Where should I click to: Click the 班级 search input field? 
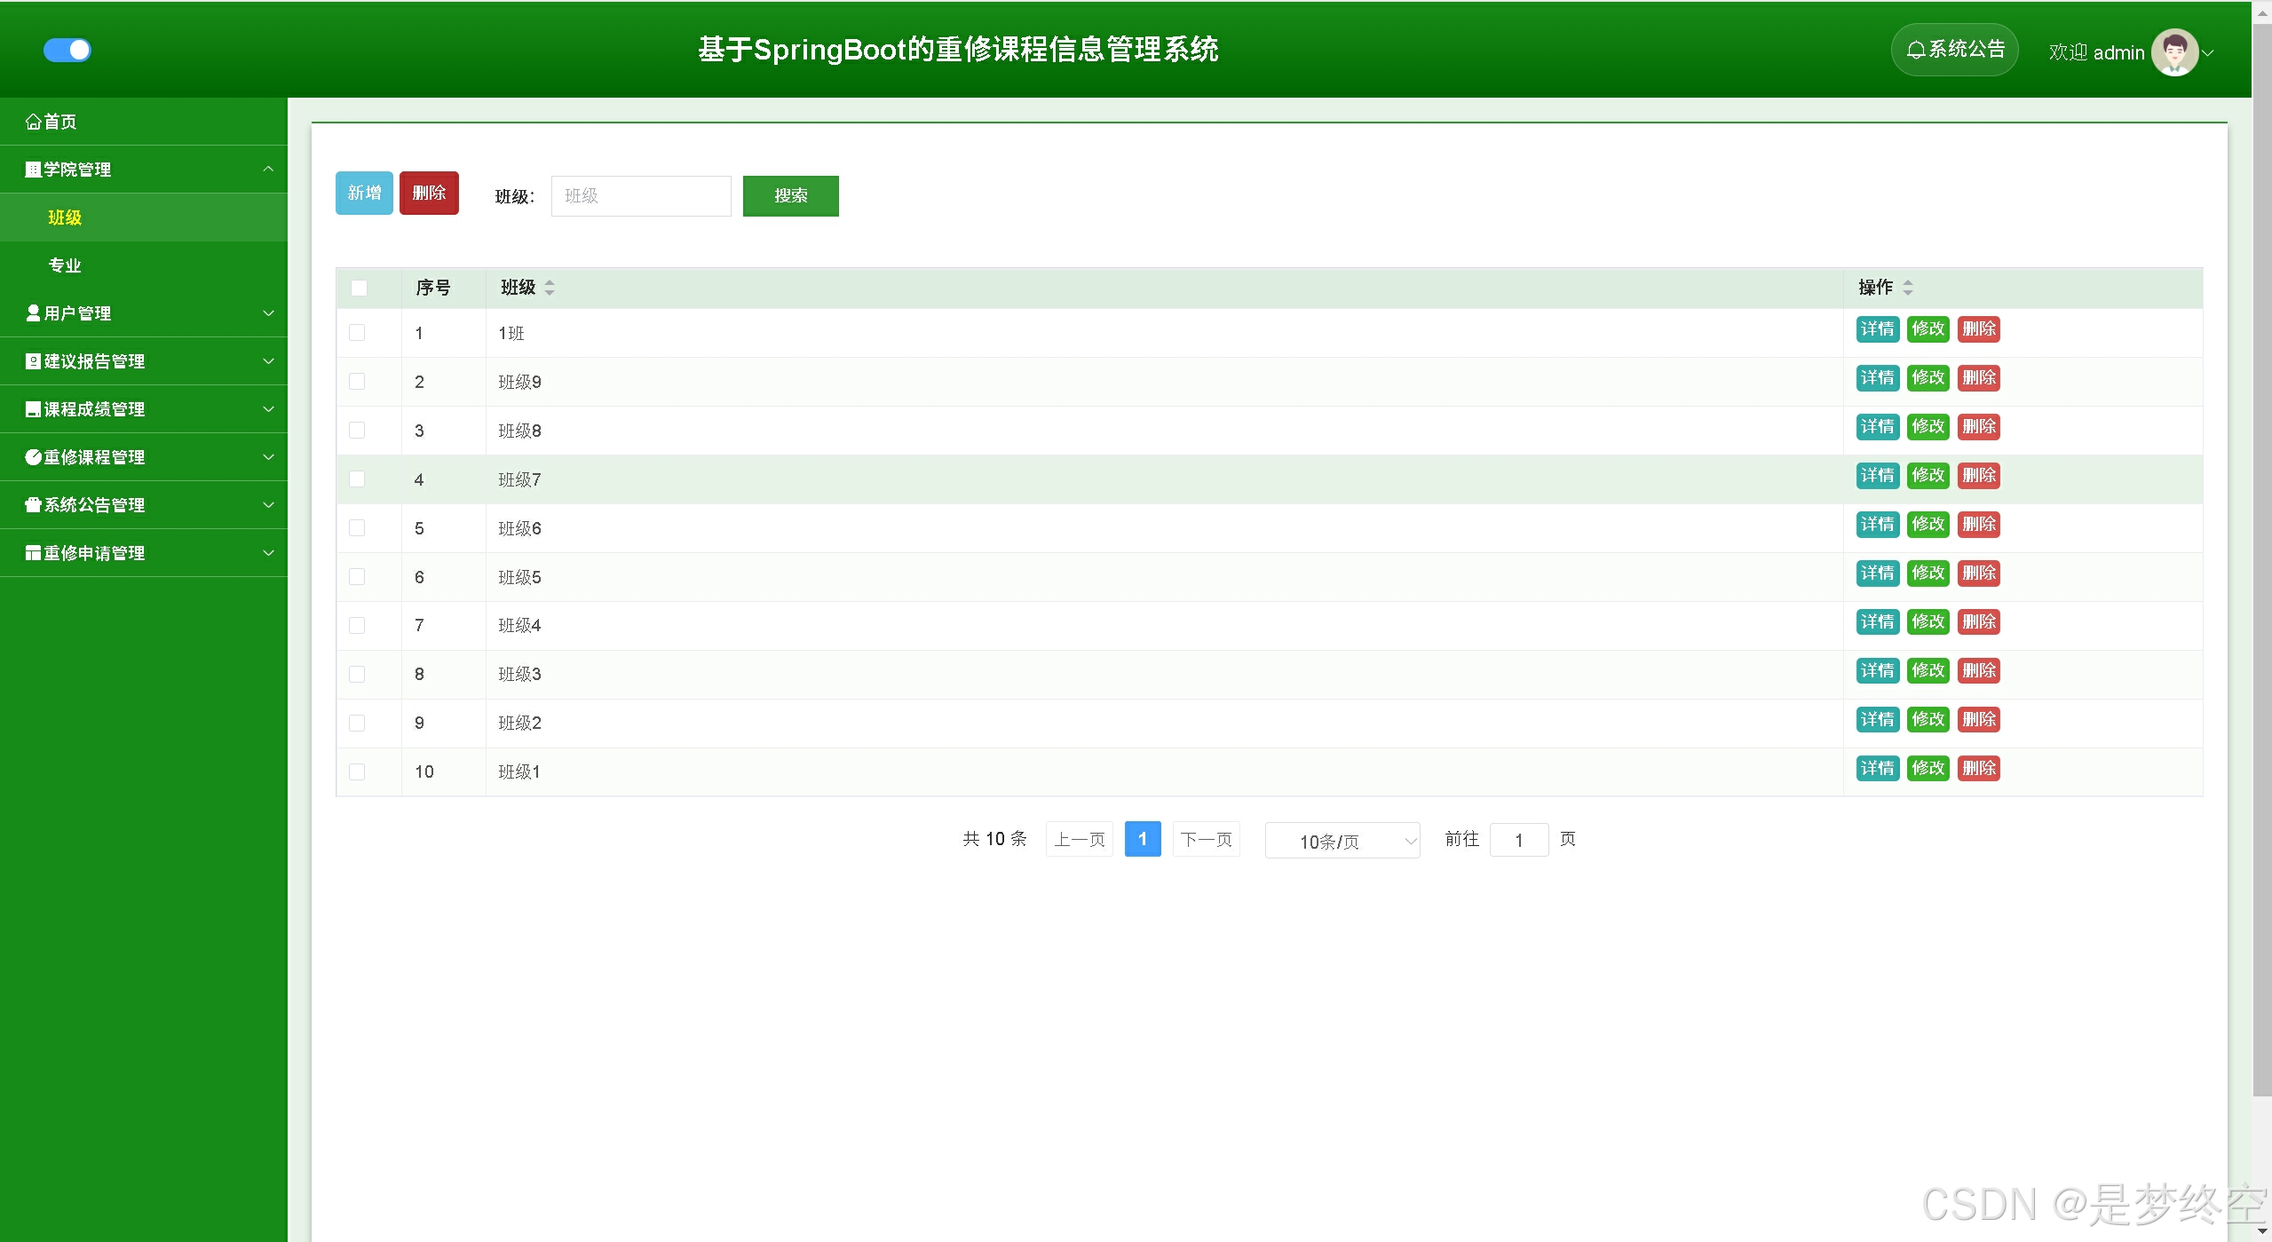pos(640,196)
